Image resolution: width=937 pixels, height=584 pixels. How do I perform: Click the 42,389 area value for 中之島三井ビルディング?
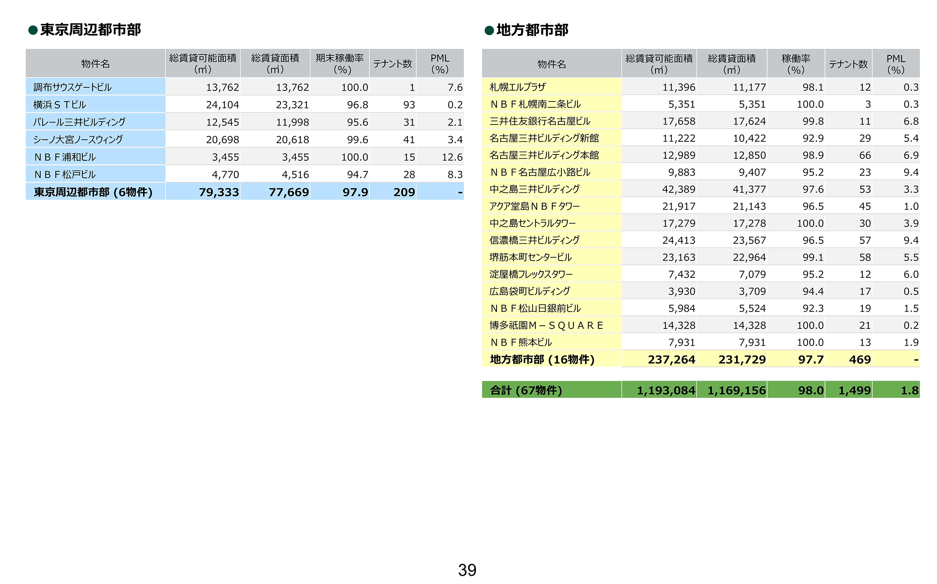click(679, 189)
